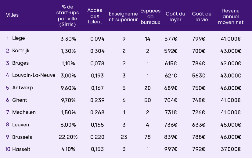The image size is (252, 158).
Task: Select Ghent office spaces value 50
Action: click(x=148, y=100)
